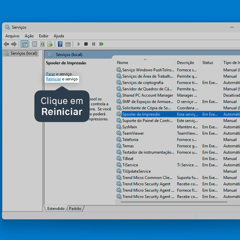The image size is (240, 240).
Task: Select the Serviço Windows PushToInstall row
Action: (x=178, y=70)
